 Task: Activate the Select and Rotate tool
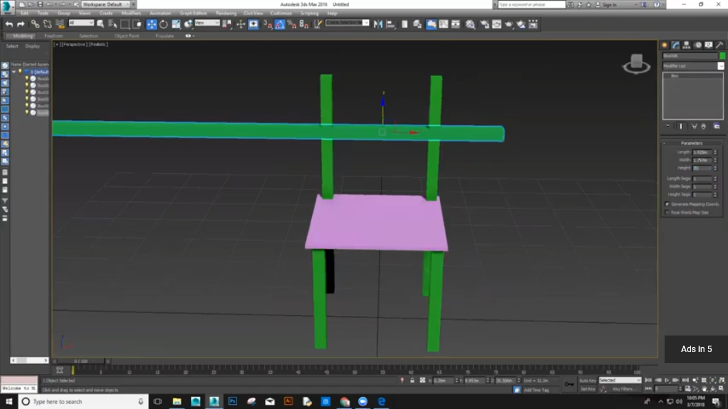[164, 24]
